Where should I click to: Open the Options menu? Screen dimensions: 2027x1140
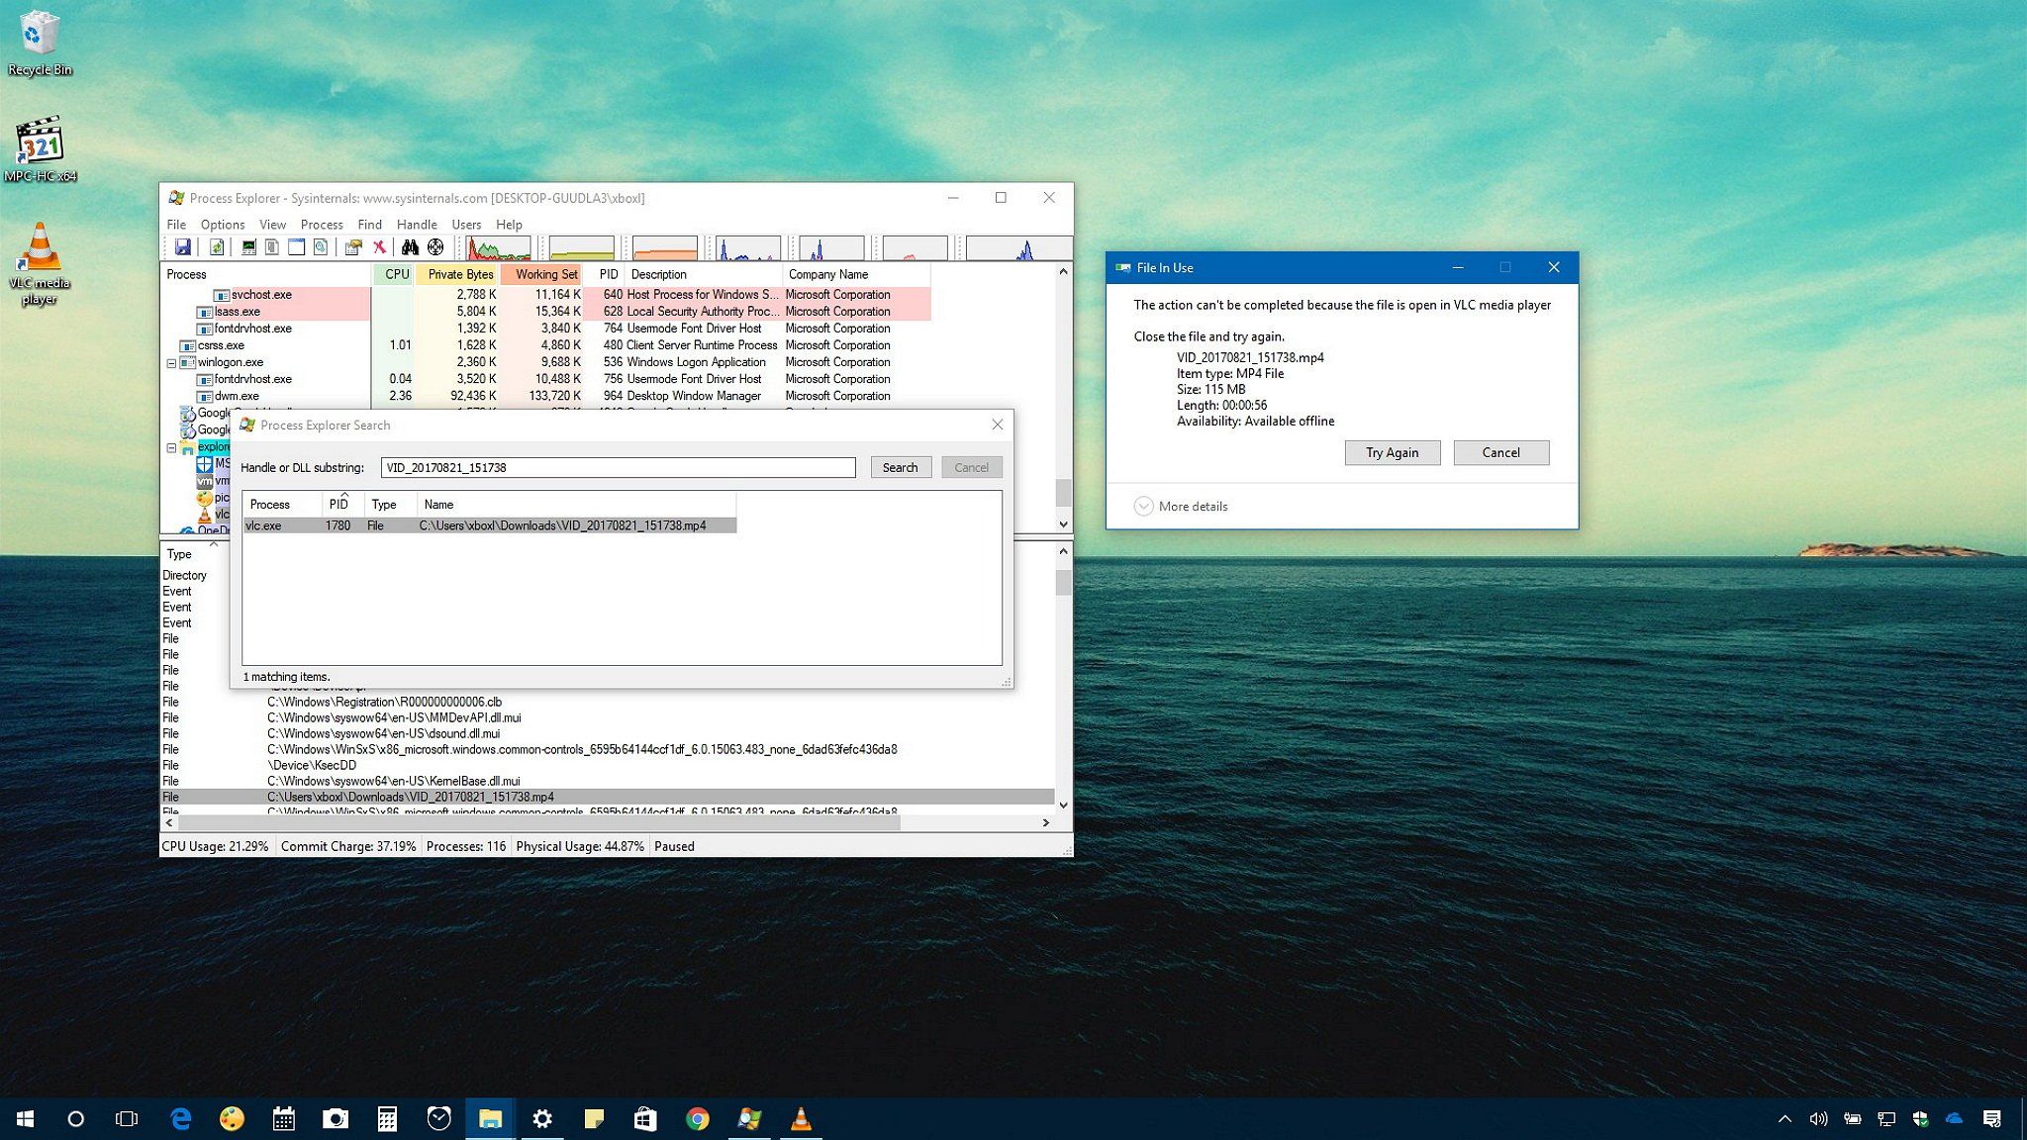(x=223, y=225)
